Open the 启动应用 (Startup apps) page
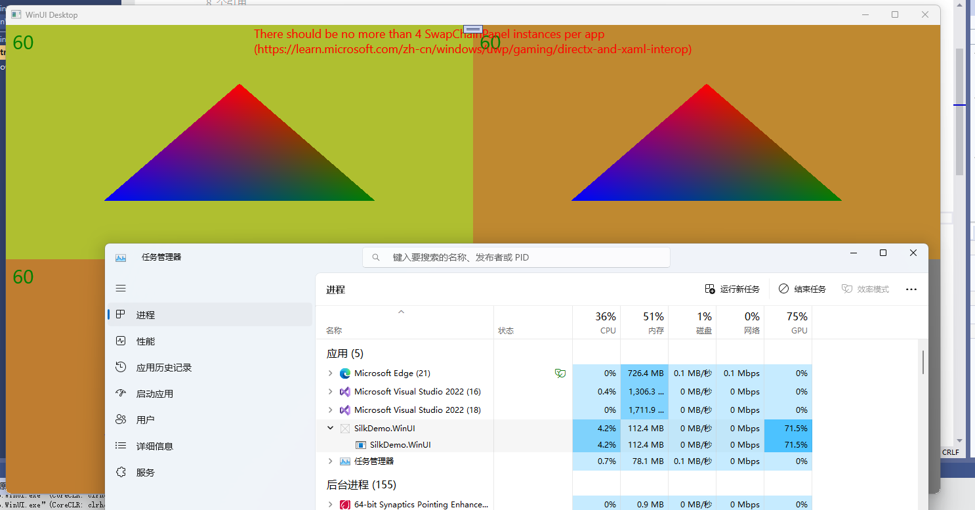The height and width of the screenshot is (510, 975). 210,394
